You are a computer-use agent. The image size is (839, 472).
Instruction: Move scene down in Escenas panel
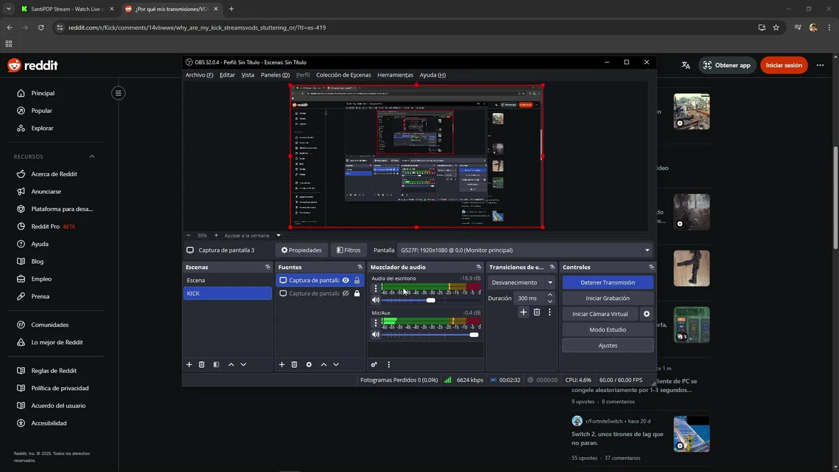243,364
